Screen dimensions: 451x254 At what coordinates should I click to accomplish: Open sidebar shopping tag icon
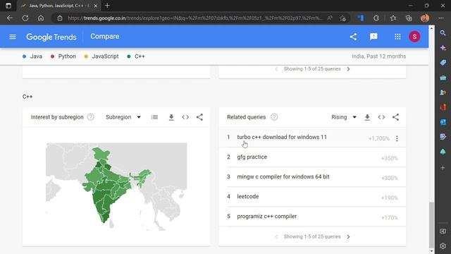pos(443,63)
